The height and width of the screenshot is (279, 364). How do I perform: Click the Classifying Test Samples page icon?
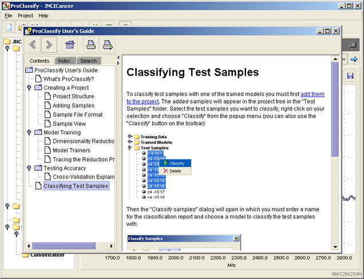[x=38, y=186]
